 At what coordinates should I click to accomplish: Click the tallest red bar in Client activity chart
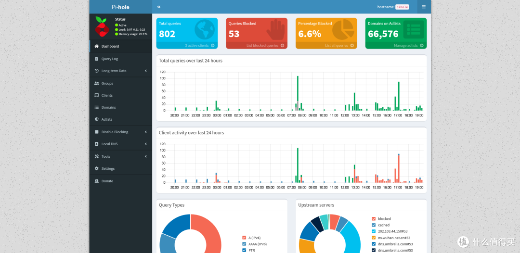pyautogui.click(x=399, y=169)
